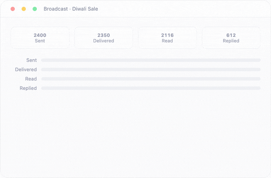Select the 2350 count in Delivered card
This screenshot has height=178, width=271.
point(103,35)
